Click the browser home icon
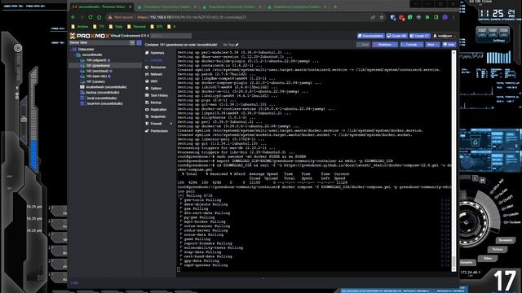Image resolution: width=522 pixels, height=293 pixels. [100, 17]
